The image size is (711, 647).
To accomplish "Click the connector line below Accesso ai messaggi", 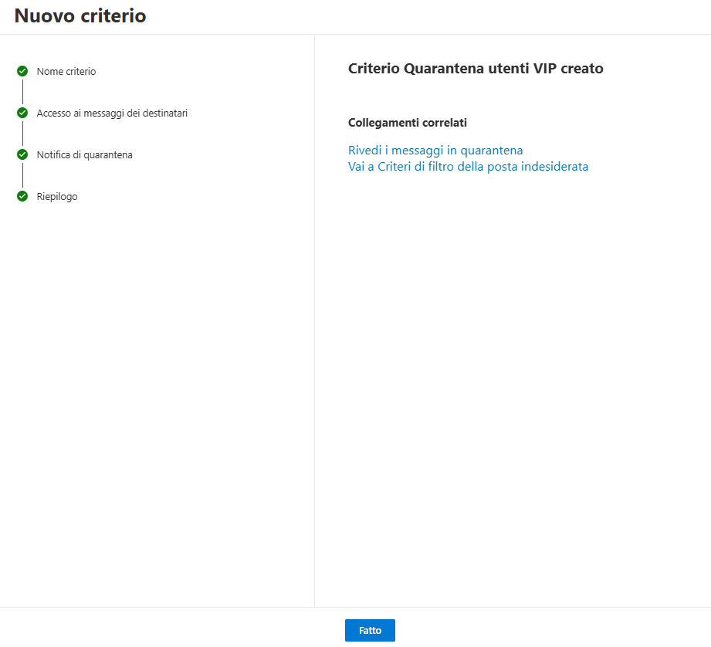I will [22, 134].
